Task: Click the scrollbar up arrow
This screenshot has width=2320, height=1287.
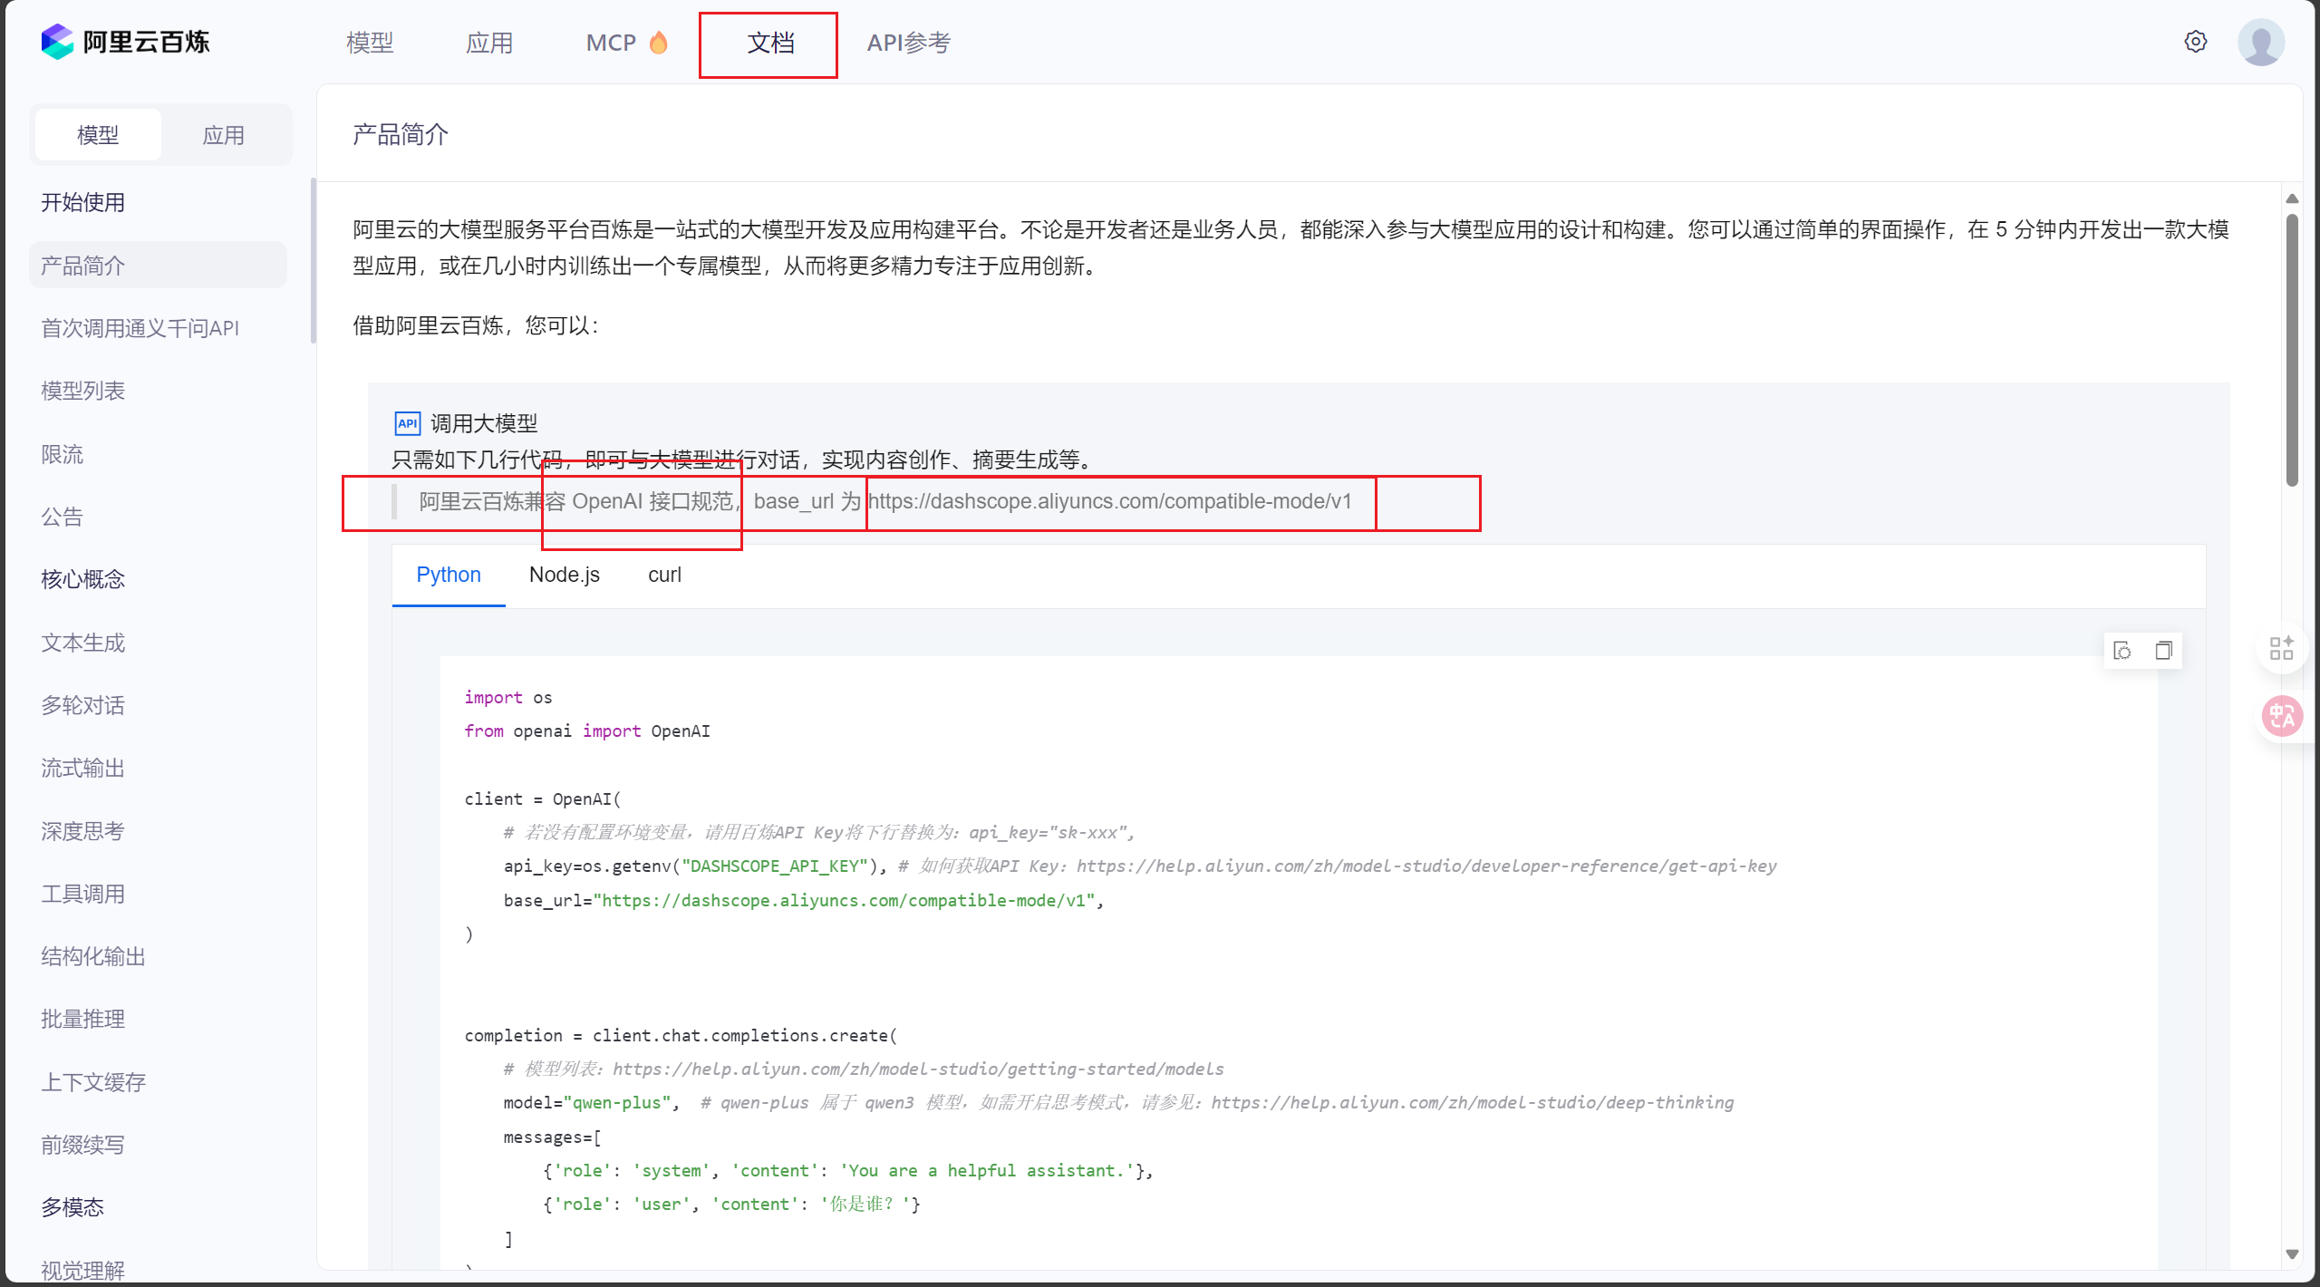Action: point(2292,198)
